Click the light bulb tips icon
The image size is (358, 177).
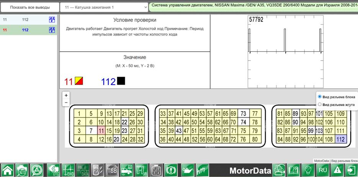point(308,170)
